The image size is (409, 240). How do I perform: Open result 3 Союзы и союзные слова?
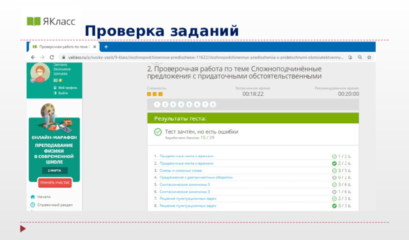[180, 170]
